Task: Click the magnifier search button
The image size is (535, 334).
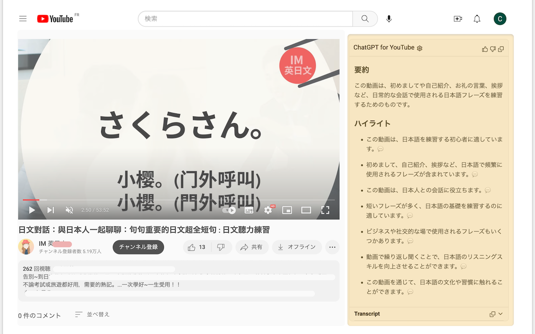Action: [x=365, y=19]
